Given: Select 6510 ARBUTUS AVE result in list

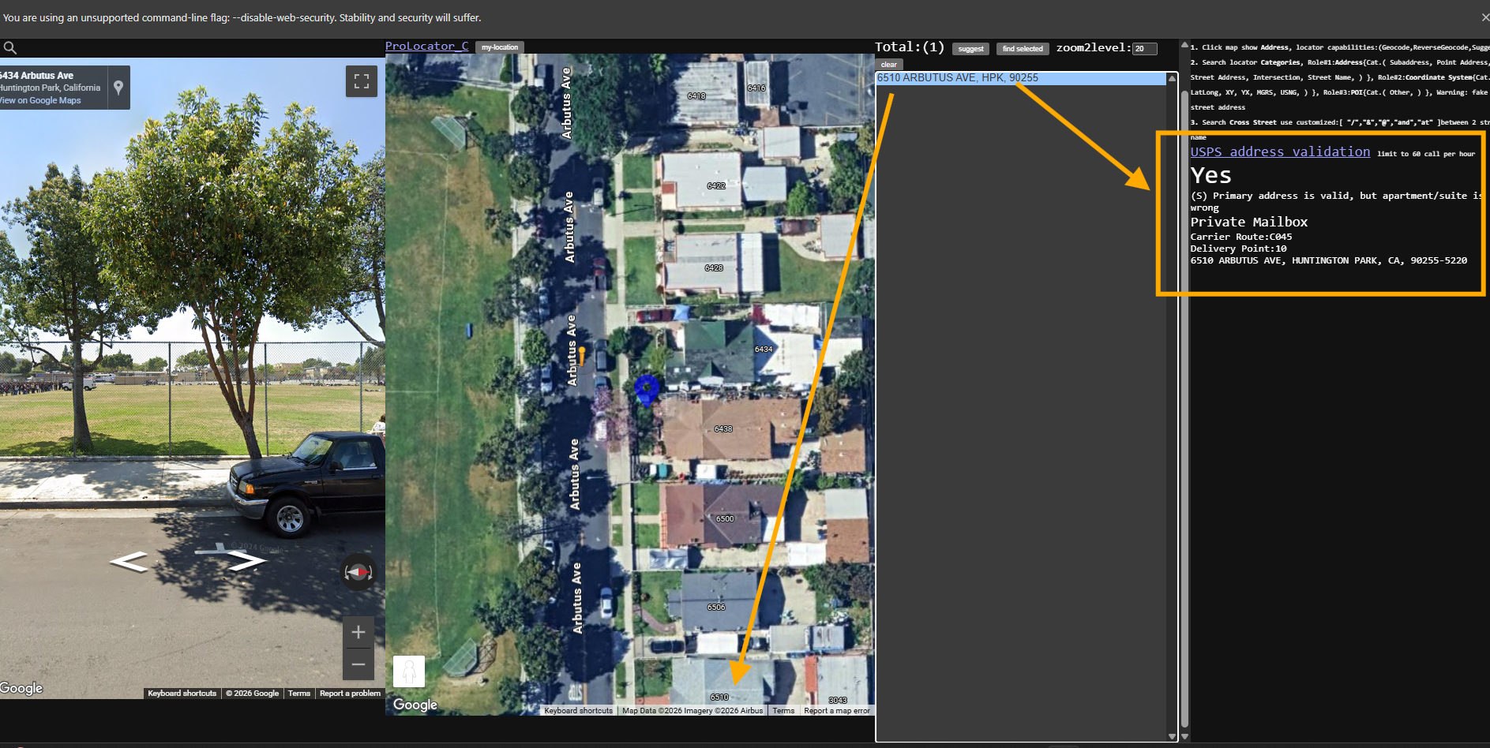Looking at the screenshot, I should (x=958, y=78).
